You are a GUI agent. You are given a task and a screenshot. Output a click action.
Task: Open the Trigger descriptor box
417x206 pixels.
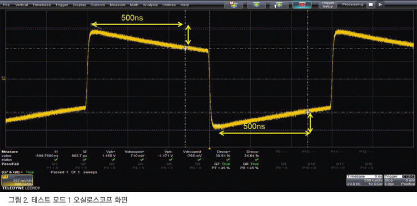[x=399, y=180]
